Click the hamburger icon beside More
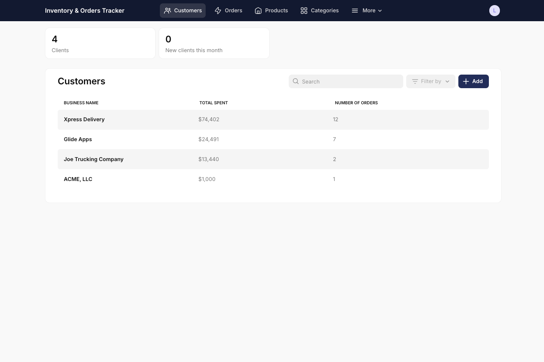Viewport: 544px width, 362px height. pyautogui.click(x=355, y=11)
